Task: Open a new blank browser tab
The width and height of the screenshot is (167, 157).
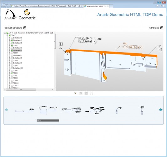Action: (111, 6)
